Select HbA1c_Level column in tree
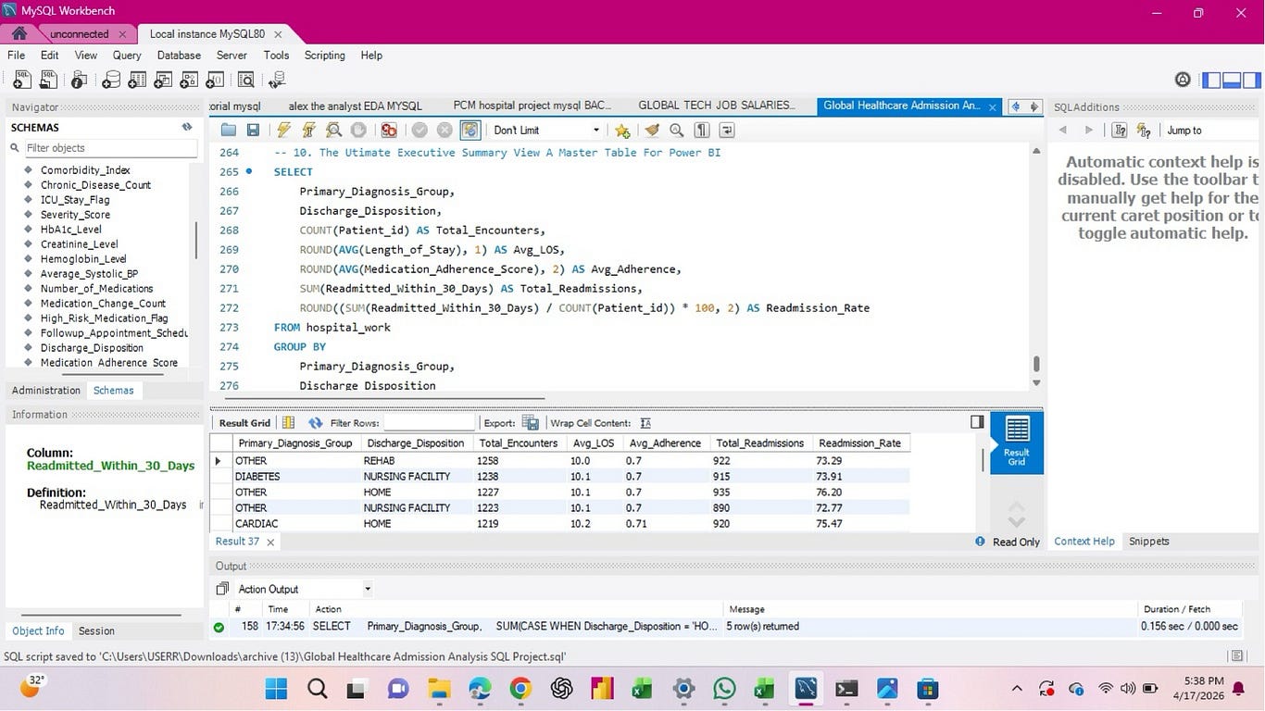1265x711 pixels. [x=70, y=230]
